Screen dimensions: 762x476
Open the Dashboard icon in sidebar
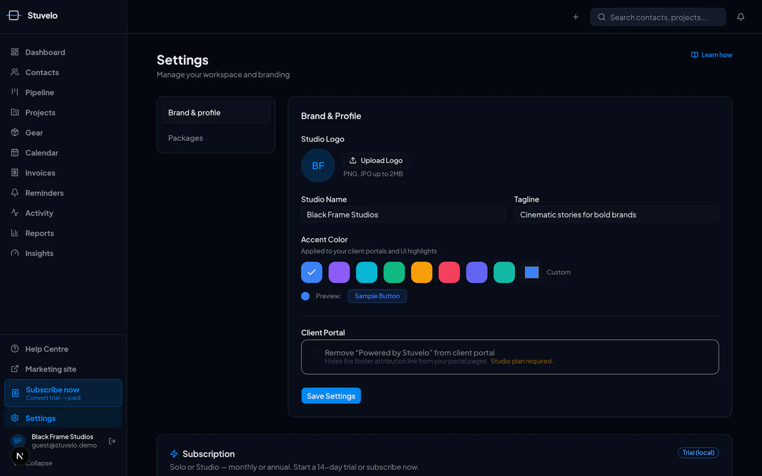[x=15, y=52]
